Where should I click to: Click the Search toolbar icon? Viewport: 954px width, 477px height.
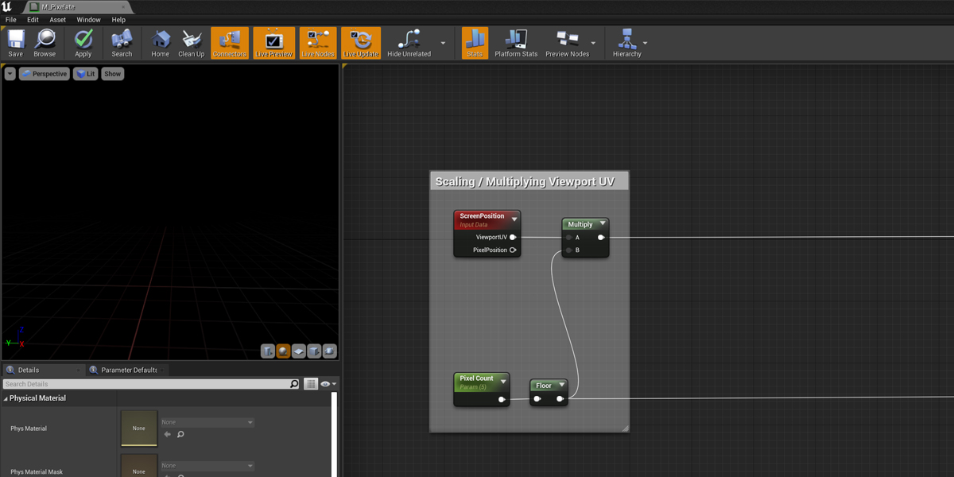122,43
